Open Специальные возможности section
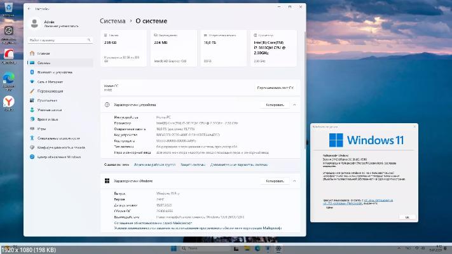The height and width of the screenshot is (254, 452). point(60,138)
